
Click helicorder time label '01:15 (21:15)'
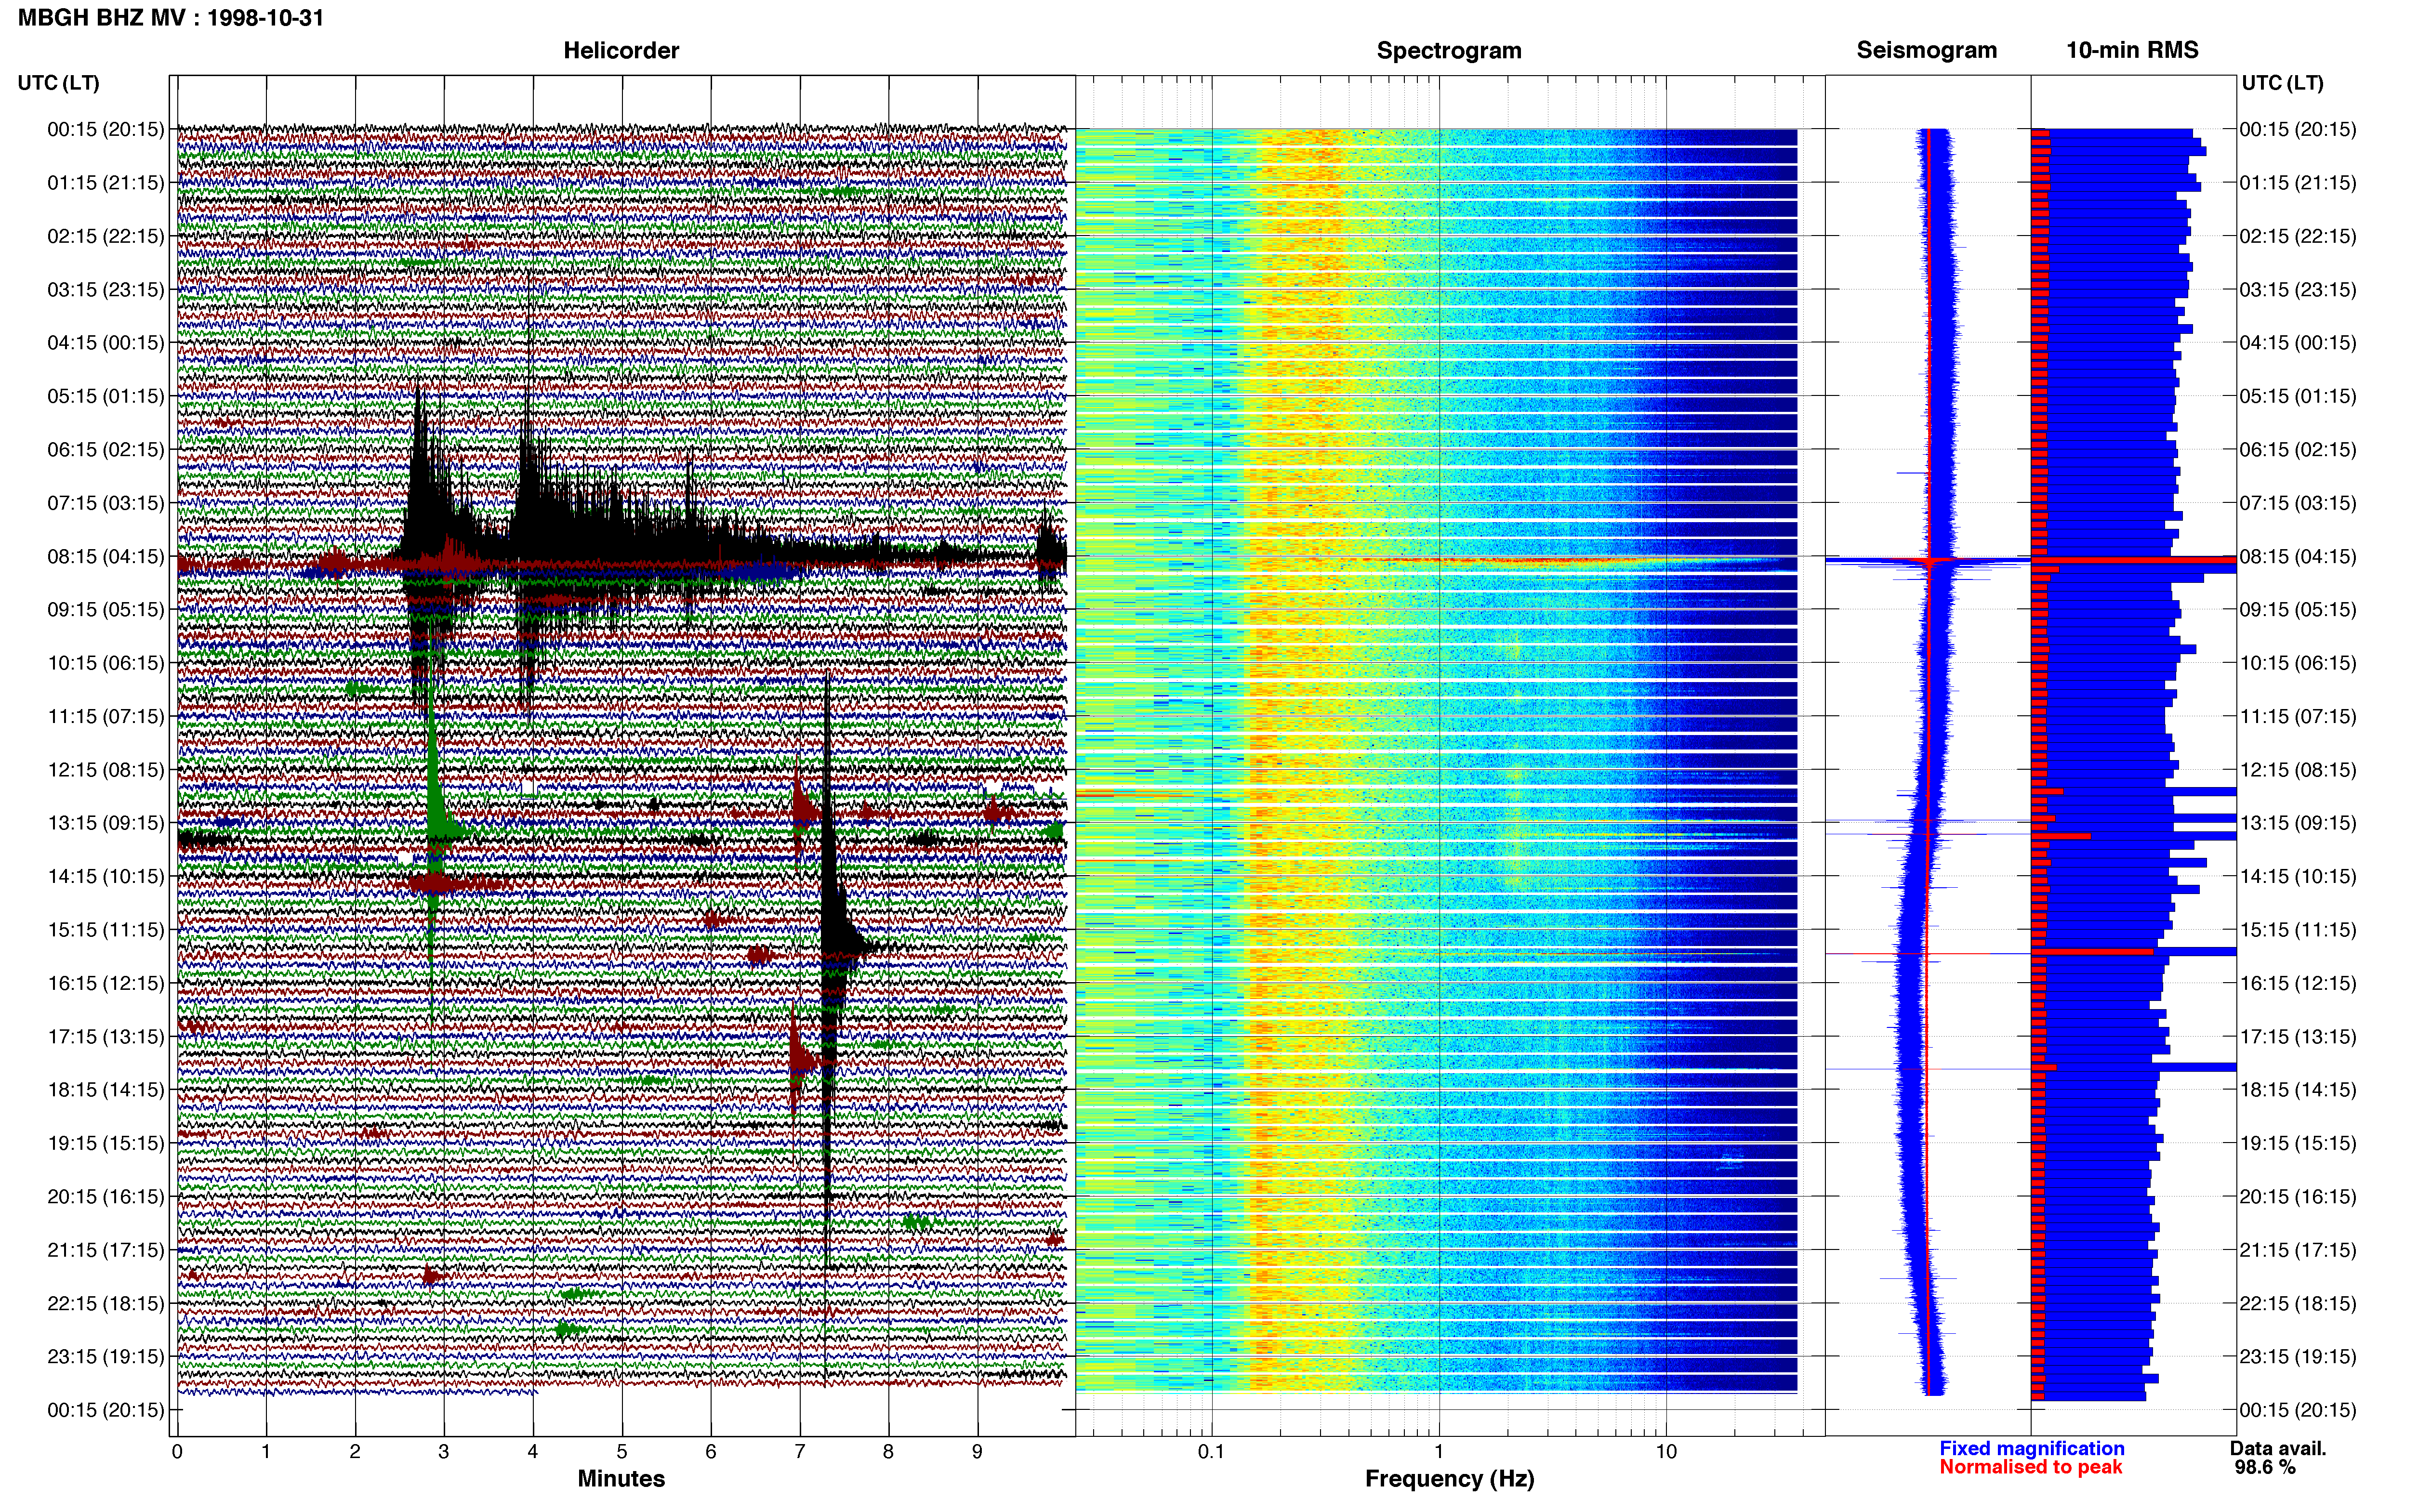coord(106,183)
